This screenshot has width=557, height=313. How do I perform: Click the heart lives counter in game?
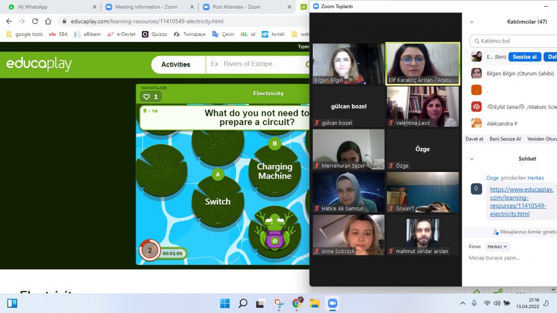pos(151,97)
